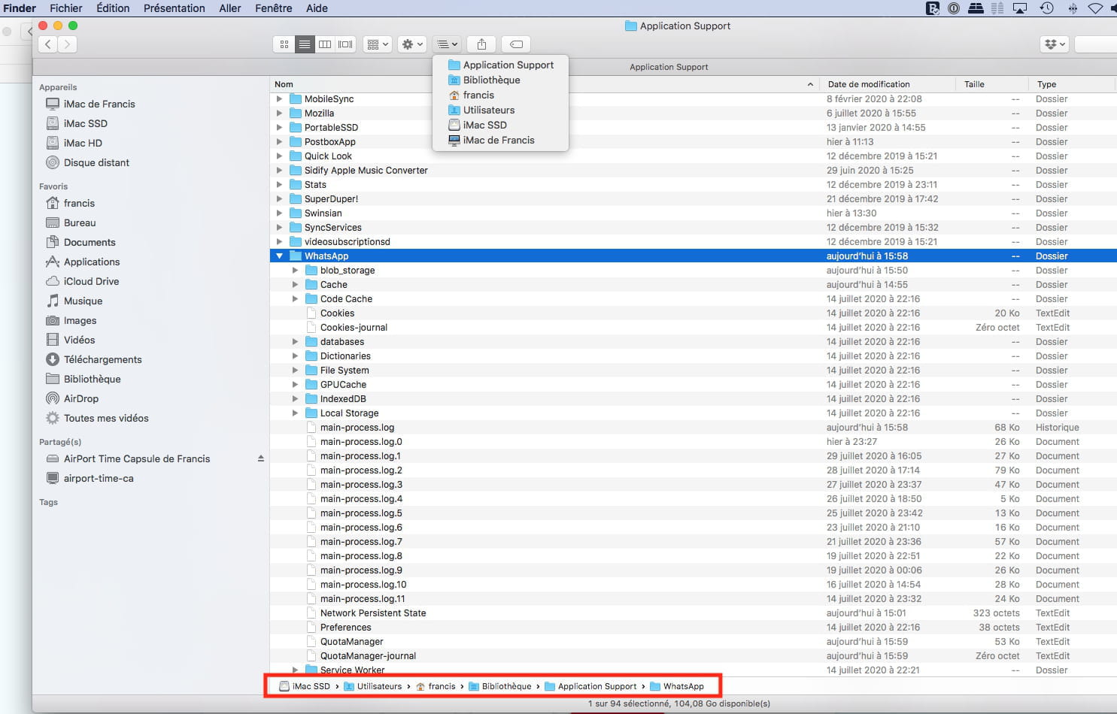The width and height of the screenshot is (1117, 714).
Task: Click the Share toolbar button
Action: point(481,44)
